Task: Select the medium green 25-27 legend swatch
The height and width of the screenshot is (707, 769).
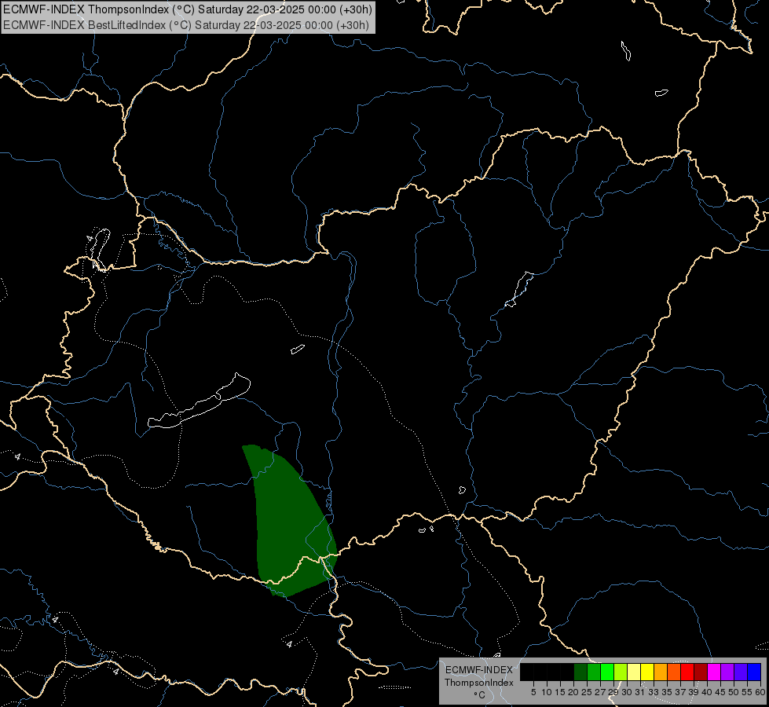Action: tap(593, 672)
